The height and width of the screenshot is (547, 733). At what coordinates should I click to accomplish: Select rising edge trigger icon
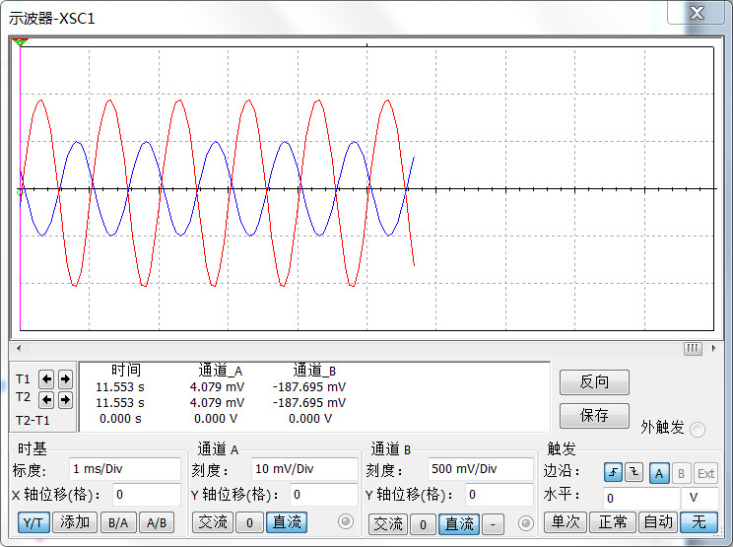613,473
